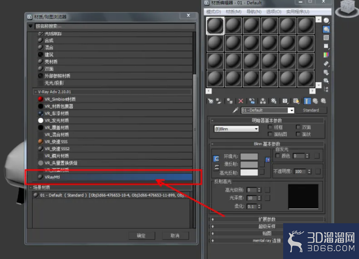The height and width of the screenshot is (259, 359).
Task: Click Video Color Check icon
Action: click(326, 55)
